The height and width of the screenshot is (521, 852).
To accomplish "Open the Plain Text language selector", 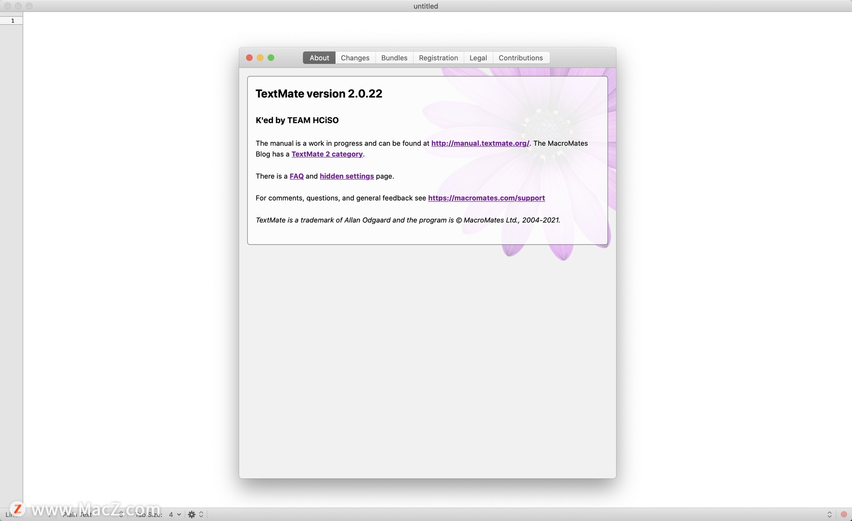I will [x=93, y=514].
